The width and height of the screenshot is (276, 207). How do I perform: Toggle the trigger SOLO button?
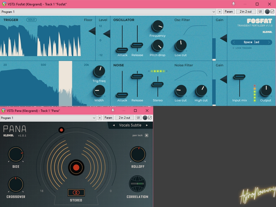31,20
